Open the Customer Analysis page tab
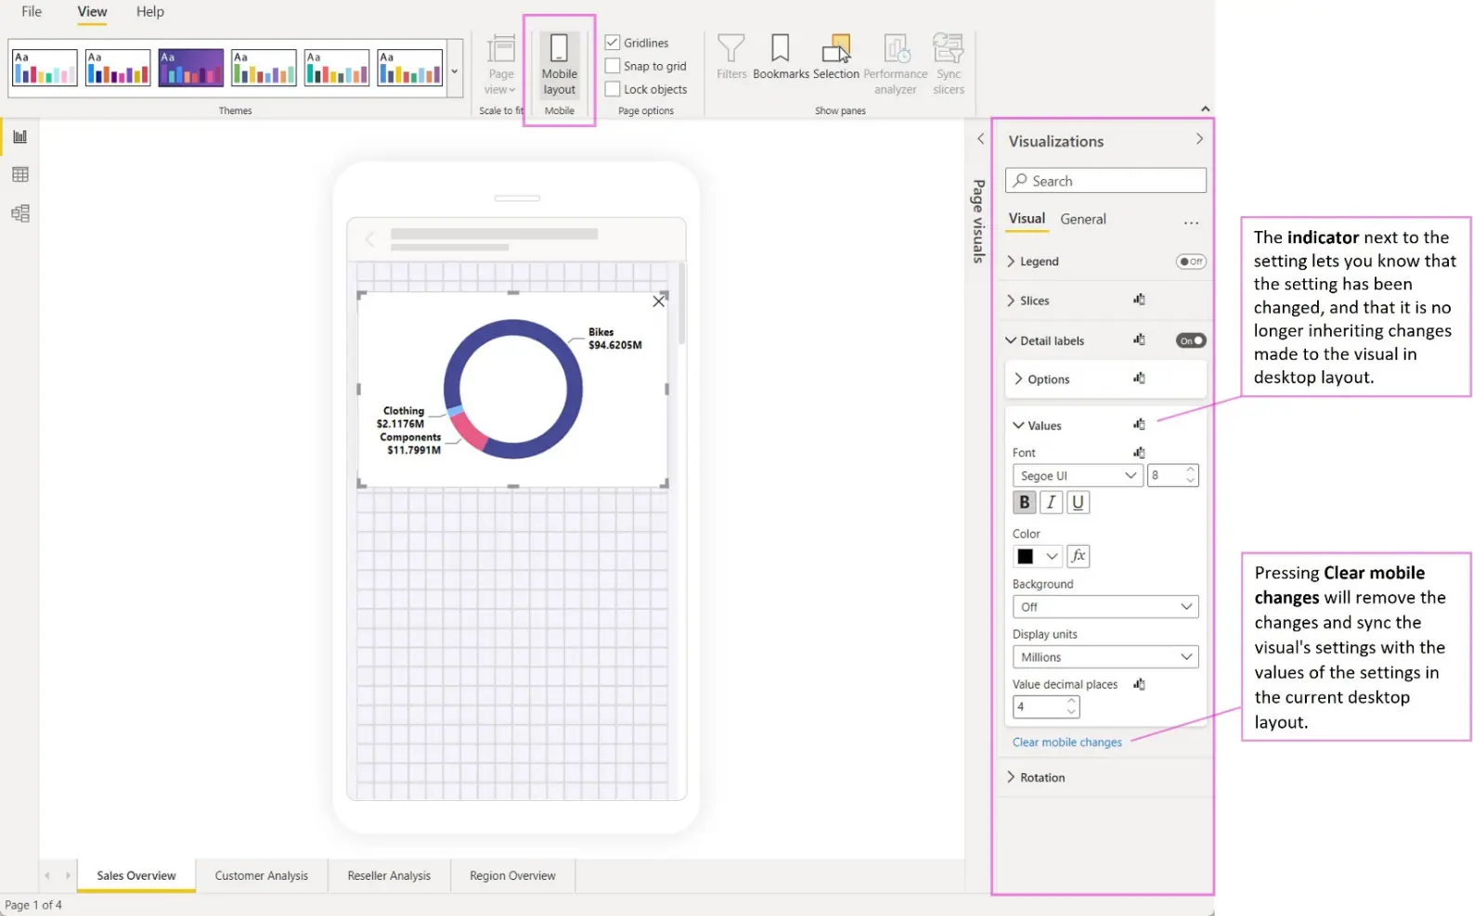This screenshot has width=1473, height=916. [x=262, y=875]
